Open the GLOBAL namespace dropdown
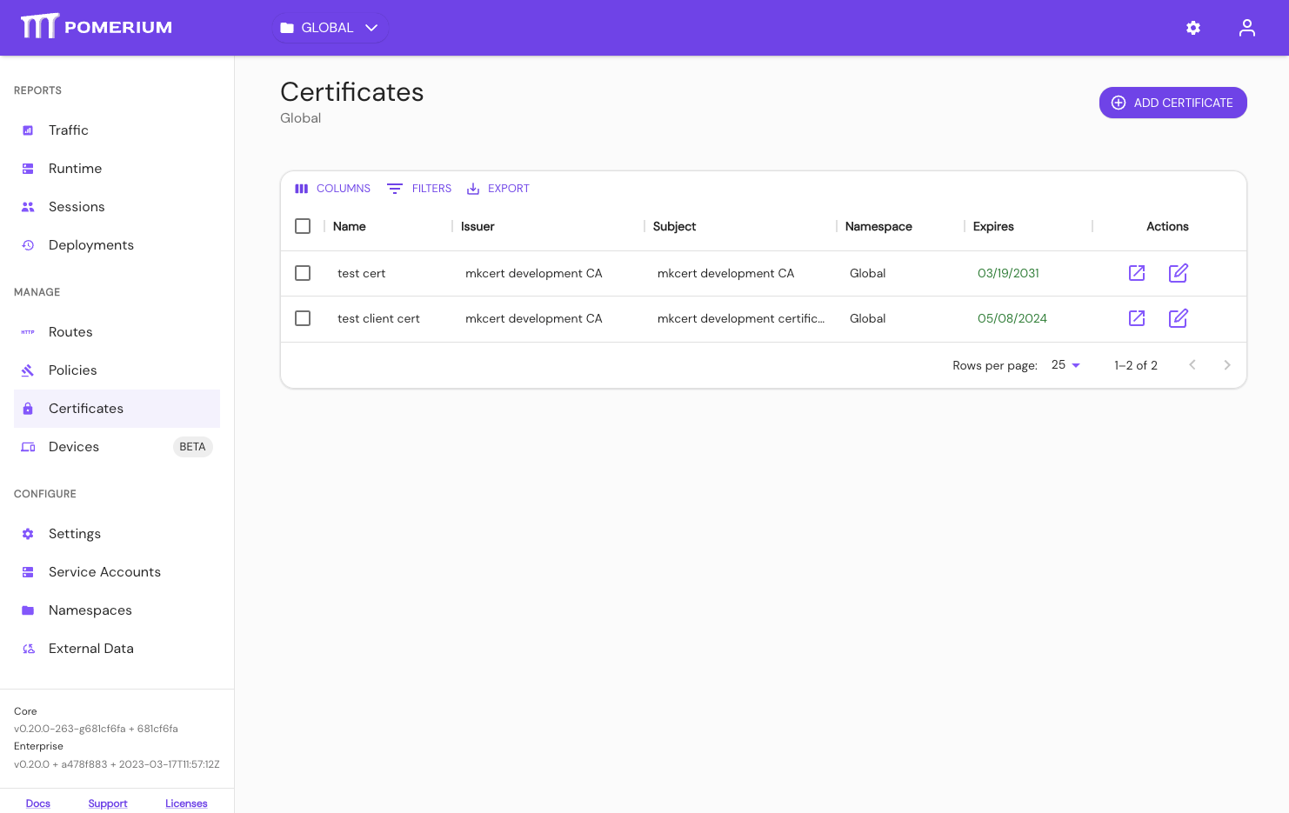The width and height of the screenshot is (1289, 813). 330,27
